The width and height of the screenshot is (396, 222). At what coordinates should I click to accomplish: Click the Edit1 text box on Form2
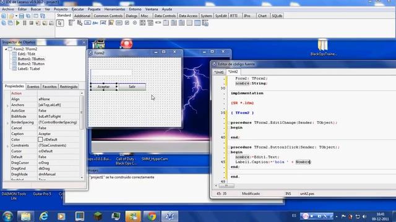pyautogui.click(x=111, y=73)
